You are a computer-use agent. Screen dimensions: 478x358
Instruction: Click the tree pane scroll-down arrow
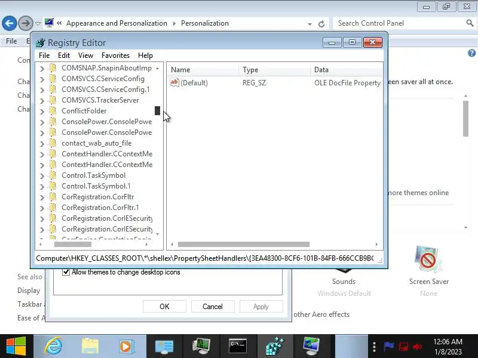157,234
